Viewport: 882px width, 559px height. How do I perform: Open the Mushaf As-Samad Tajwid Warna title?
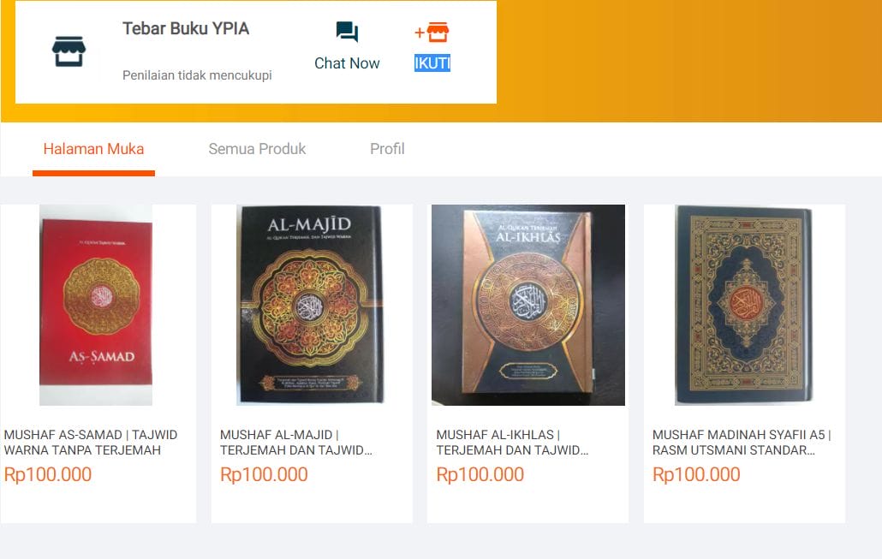[x=91, y=443]
